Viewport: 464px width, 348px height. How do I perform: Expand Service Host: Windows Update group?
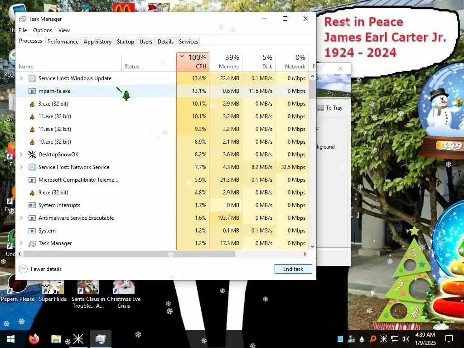pos(21,78)
